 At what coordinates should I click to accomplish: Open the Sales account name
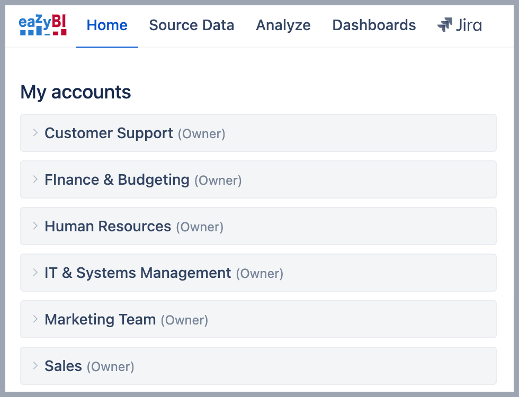click(x=63, y=366)
